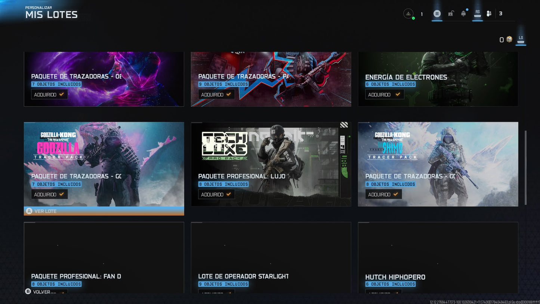Viewport: 540px width, 304px height.
Task: Click '7 Objetos Incluidos' on purple galaxy card
Action: pos(56,84)
